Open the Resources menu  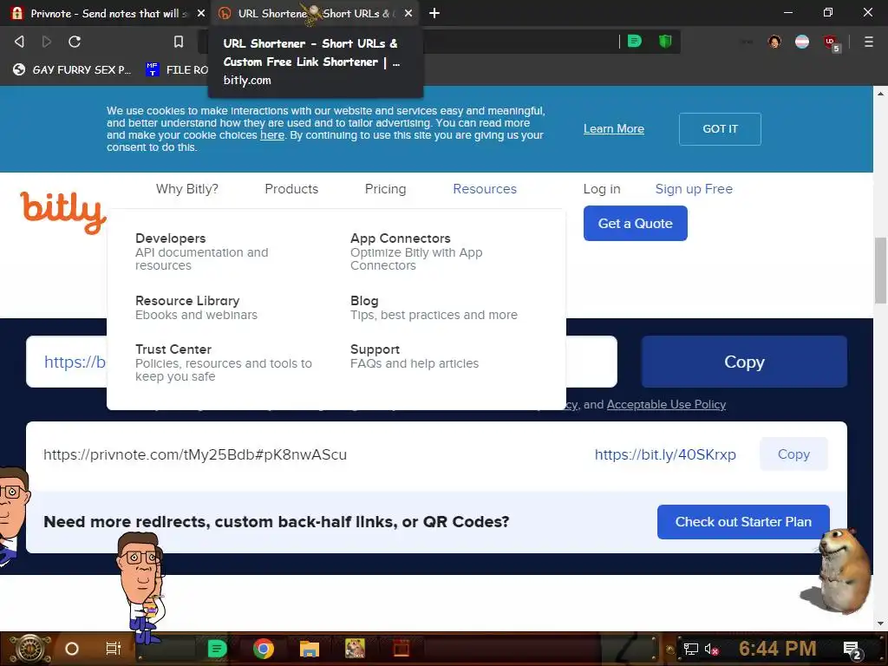[x=485, y=189]
